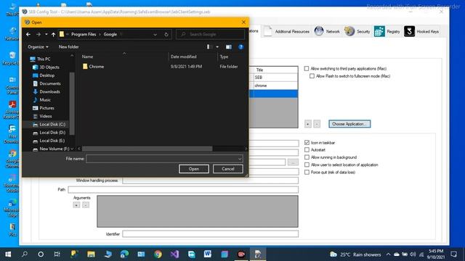This screenshot has width=465, height=261.
Task: Switch to the Registry tab
Action: coord(387,31)
